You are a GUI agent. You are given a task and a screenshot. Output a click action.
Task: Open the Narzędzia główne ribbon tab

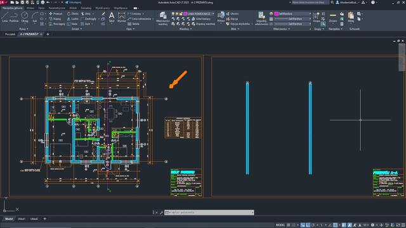(x=13, y=8)
